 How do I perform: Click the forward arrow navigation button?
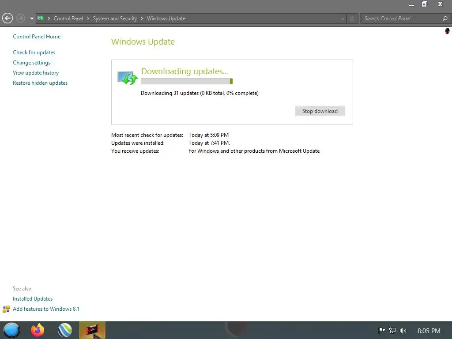tap(20, 19)
